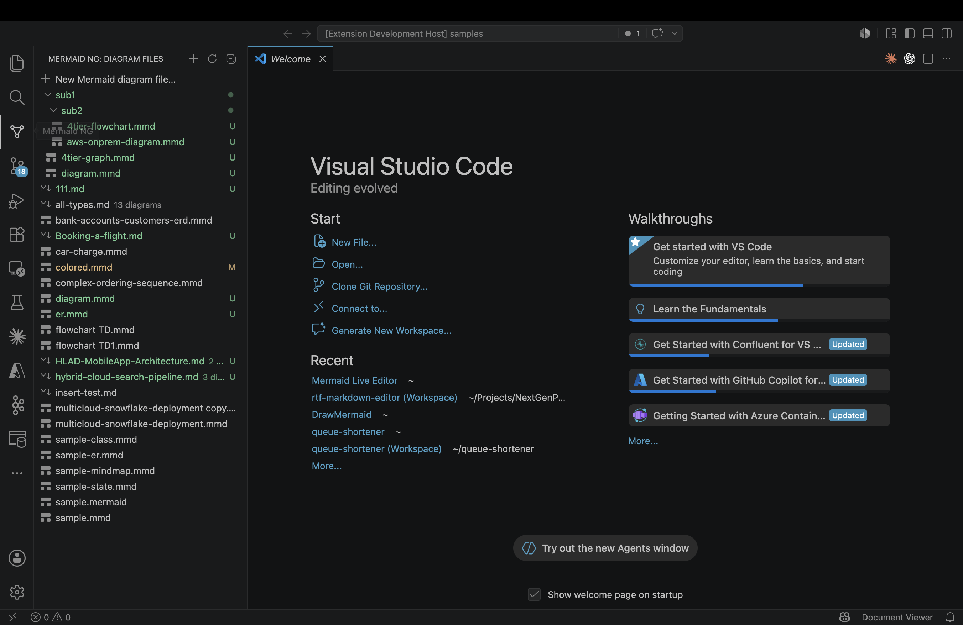Click the Claude starburst icon in editor toolbar

click(x=891, y=59)
